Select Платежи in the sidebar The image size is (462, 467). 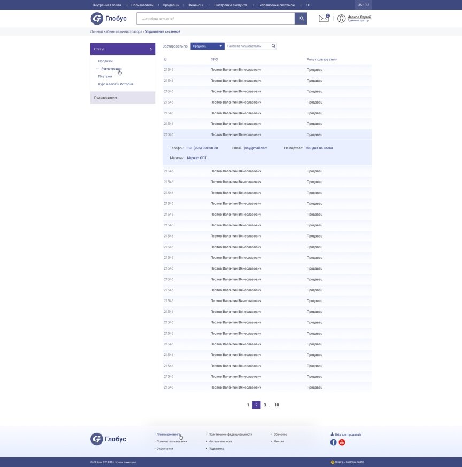click(105, 76)
